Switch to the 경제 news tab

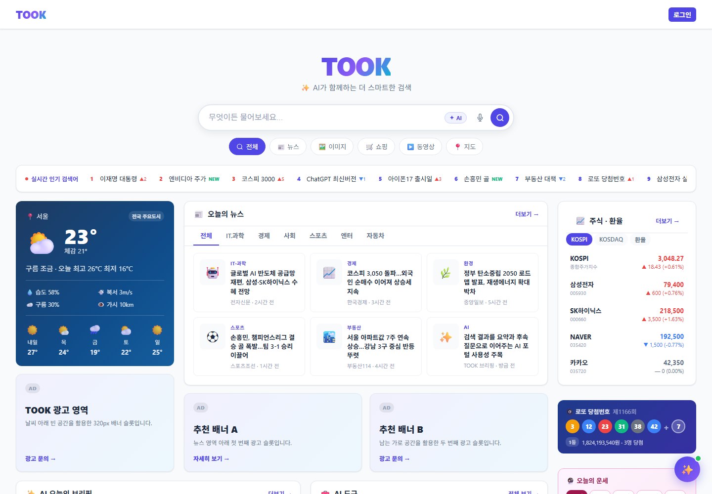click(x=264, y=236)
